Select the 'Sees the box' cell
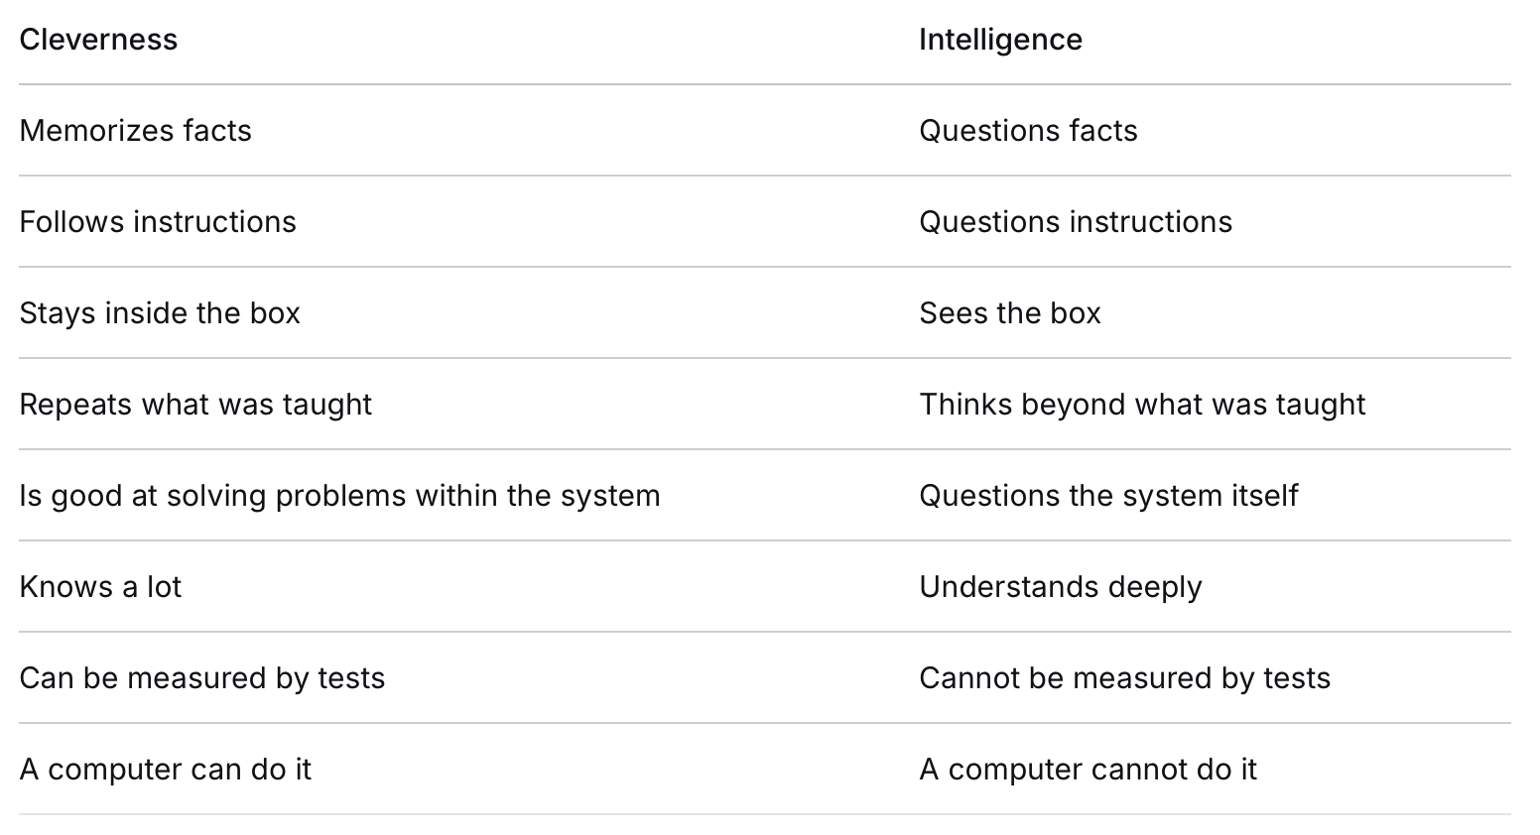Image resolution: width=1540 pixels, height=835 pixels. 1010,313
